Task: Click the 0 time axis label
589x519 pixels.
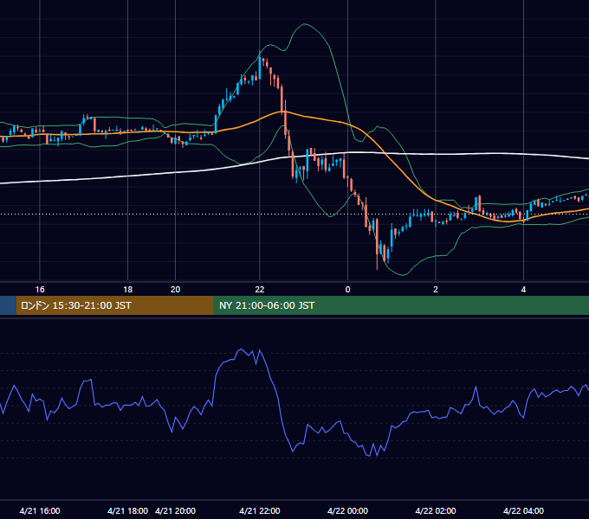Action: point(347,290)
